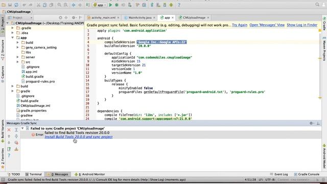The image size is (327, 184).
Task: Click the Help question mark toolbar icon
Action: [179, 5]
